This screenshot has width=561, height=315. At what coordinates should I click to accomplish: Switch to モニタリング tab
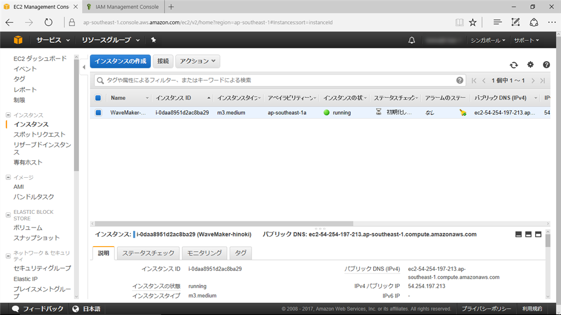tap(204, 253)
